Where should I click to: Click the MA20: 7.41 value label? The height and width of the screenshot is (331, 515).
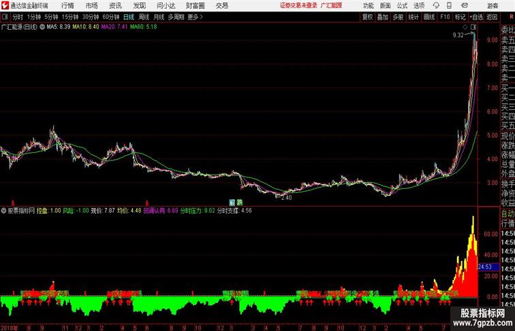(x=114, y=27)
